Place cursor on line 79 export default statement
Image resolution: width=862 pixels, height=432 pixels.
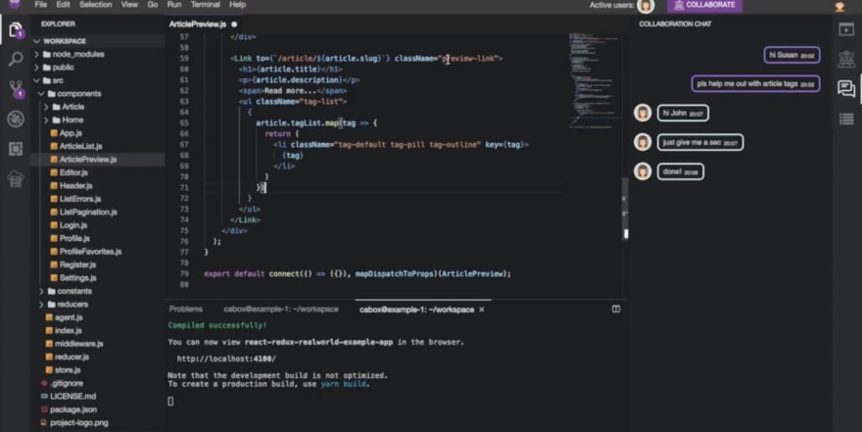358,273
